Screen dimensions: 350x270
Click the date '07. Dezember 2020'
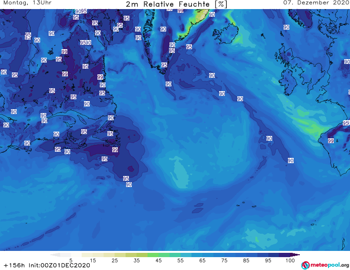coord(317,3)
